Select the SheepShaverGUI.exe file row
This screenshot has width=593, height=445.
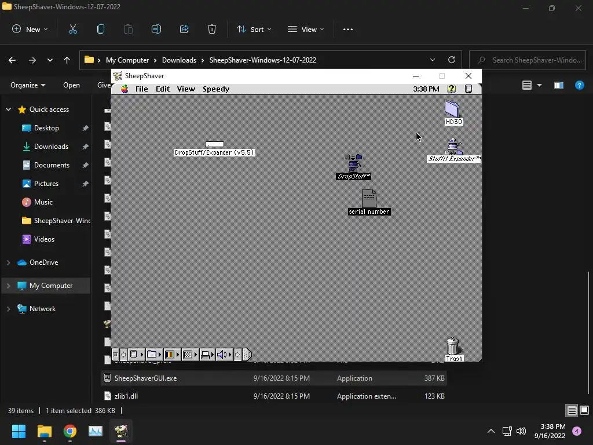(274, 378)
